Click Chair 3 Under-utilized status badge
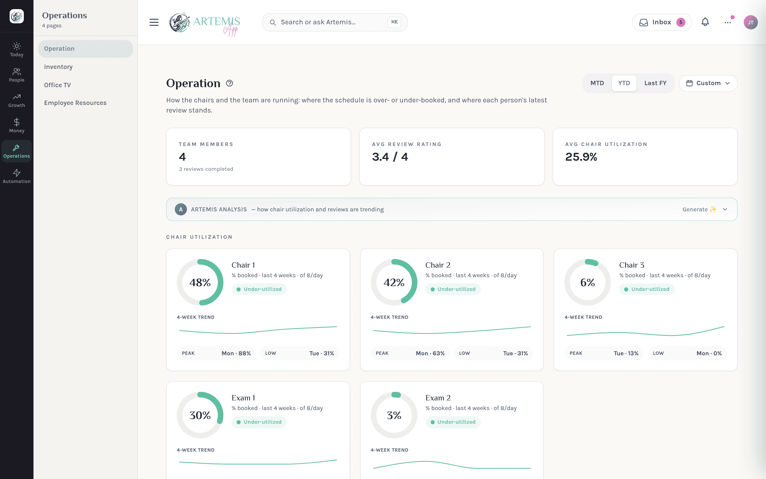 tap(647, 289)
